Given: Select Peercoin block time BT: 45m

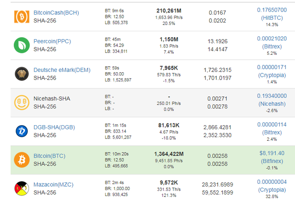Looking at the screenshot, I should tap(112, 40).
